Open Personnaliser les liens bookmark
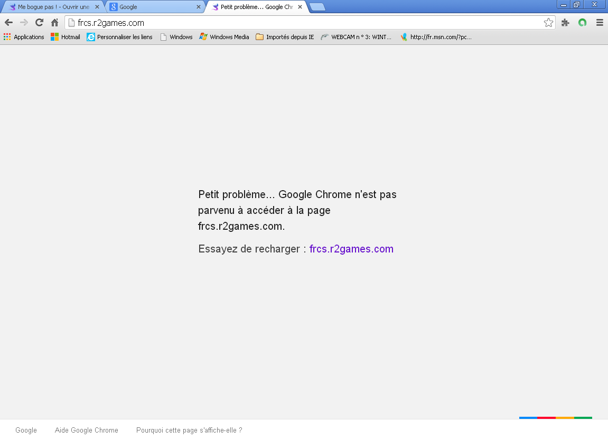The width and height of the screenshot is (608, 440). pos(119,37)
